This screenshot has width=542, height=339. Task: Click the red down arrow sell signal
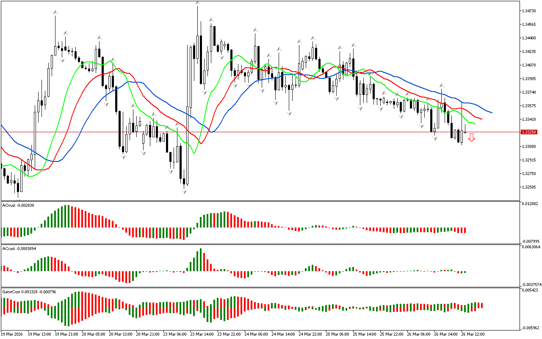click(471, 137)
